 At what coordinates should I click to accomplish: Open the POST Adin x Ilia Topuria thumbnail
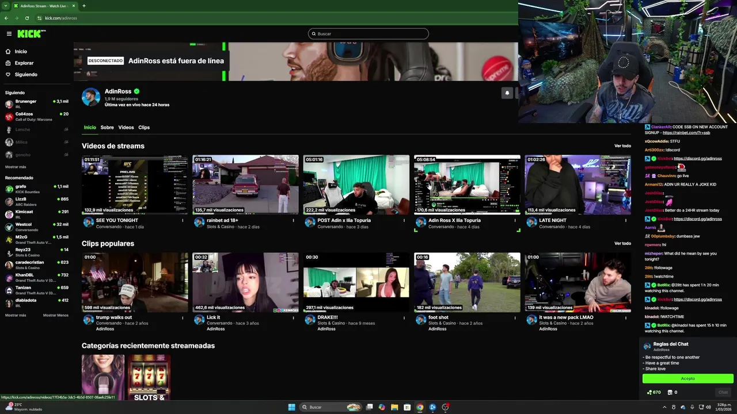click(x=356, y=185)
